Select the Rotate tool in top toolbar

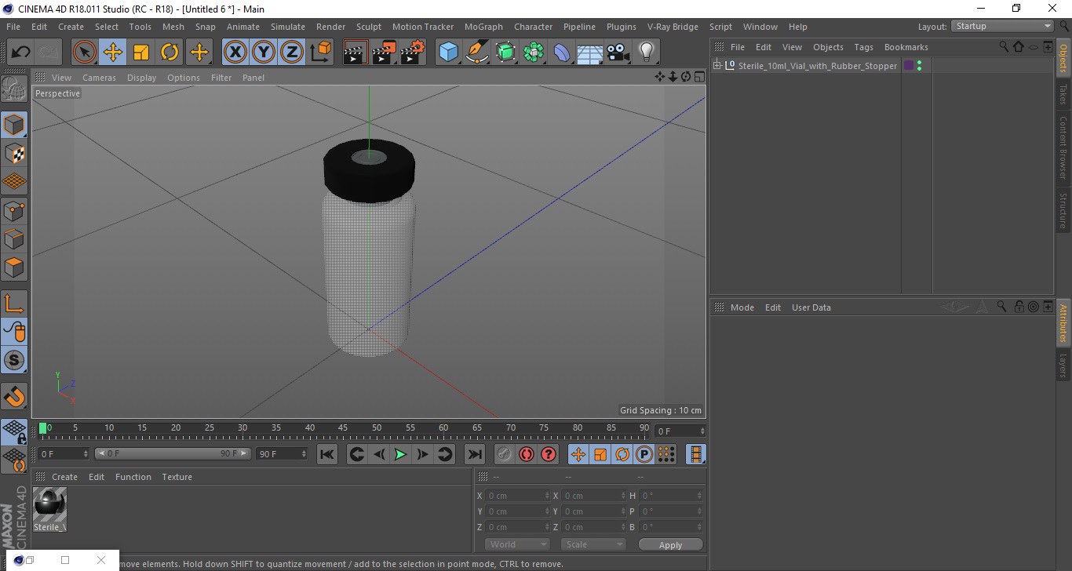point(170,53)
